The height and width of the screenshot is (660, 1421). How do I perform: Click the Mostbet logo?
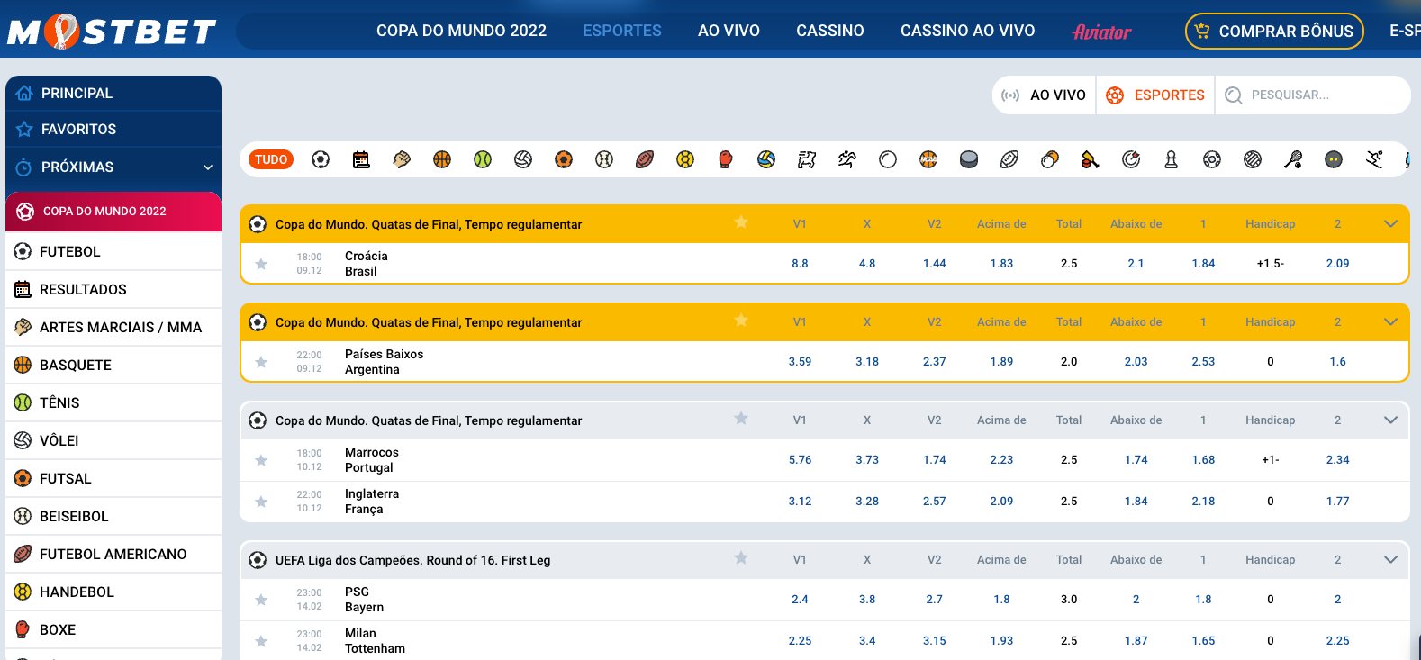[x=112, y=32]
